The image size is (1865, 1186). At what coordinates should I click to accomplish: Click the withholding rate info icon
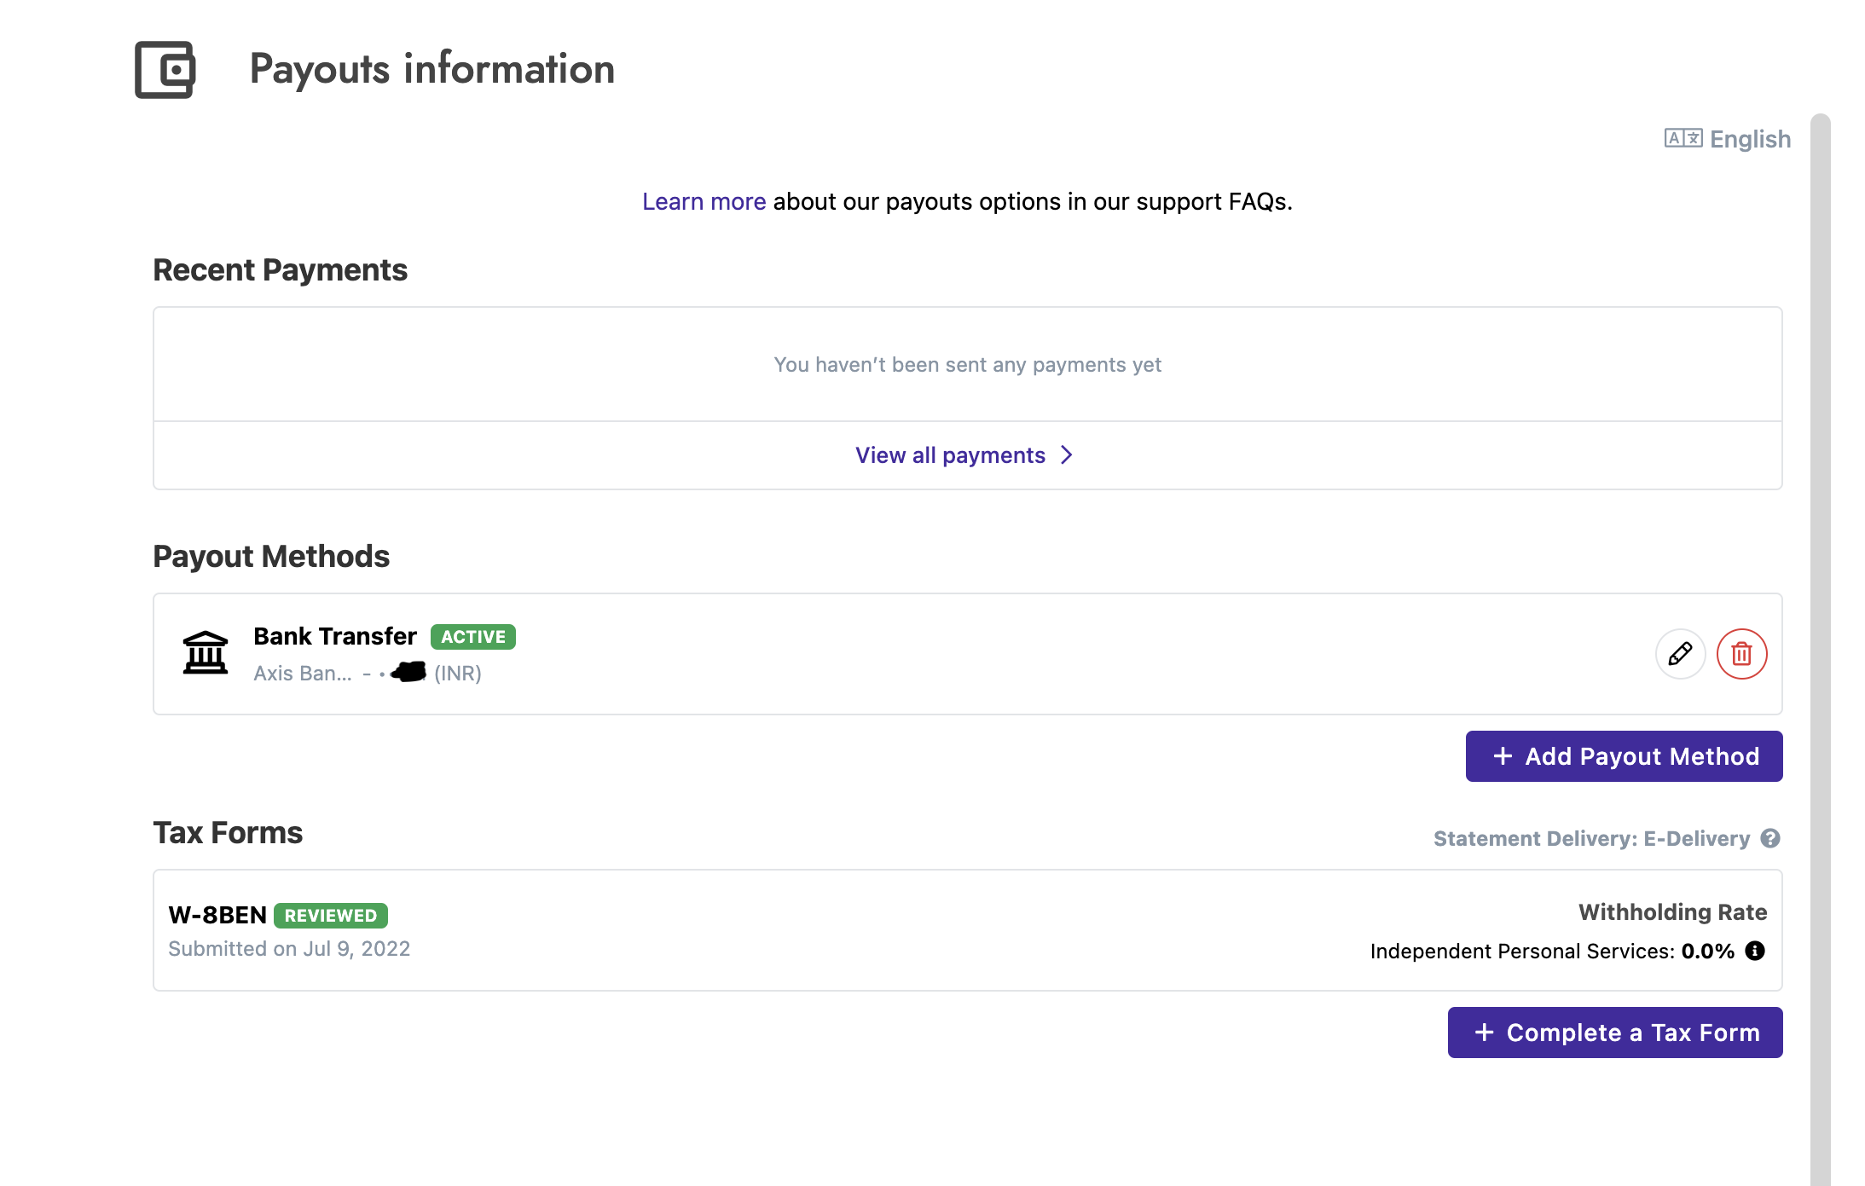[x=1755, y=951]
